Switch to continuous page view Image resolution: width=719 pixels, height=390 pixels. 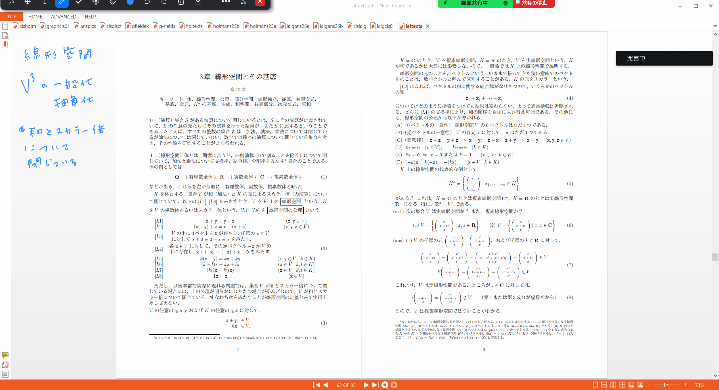604,385
